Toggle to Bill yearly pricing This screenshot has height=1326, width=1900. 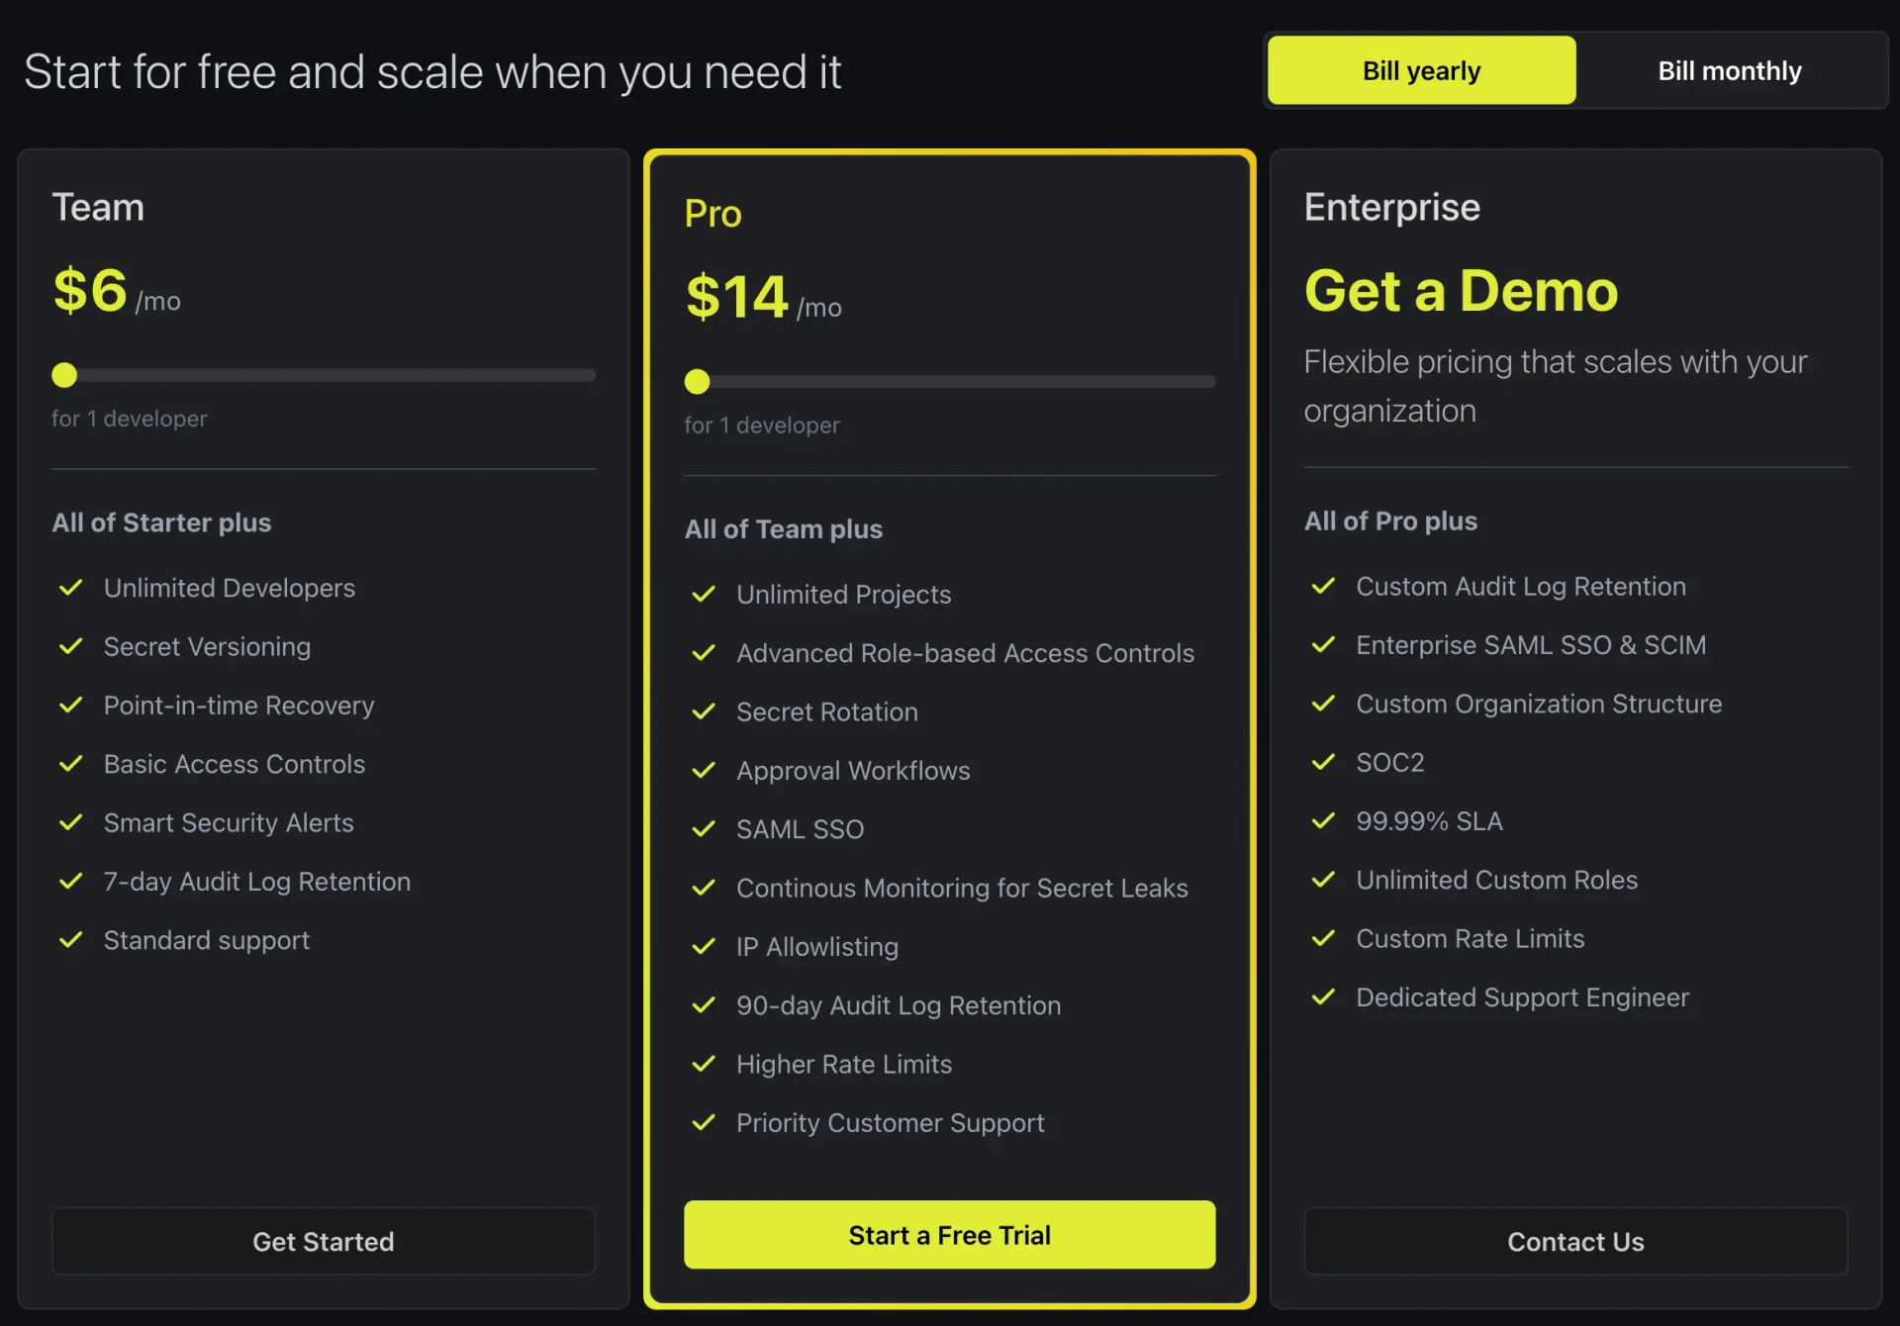1421,69
